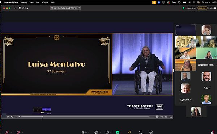Viewport: 217px width, 134px height.
Task: Open the Chat panel icon
Action: [x=96, y=132]
